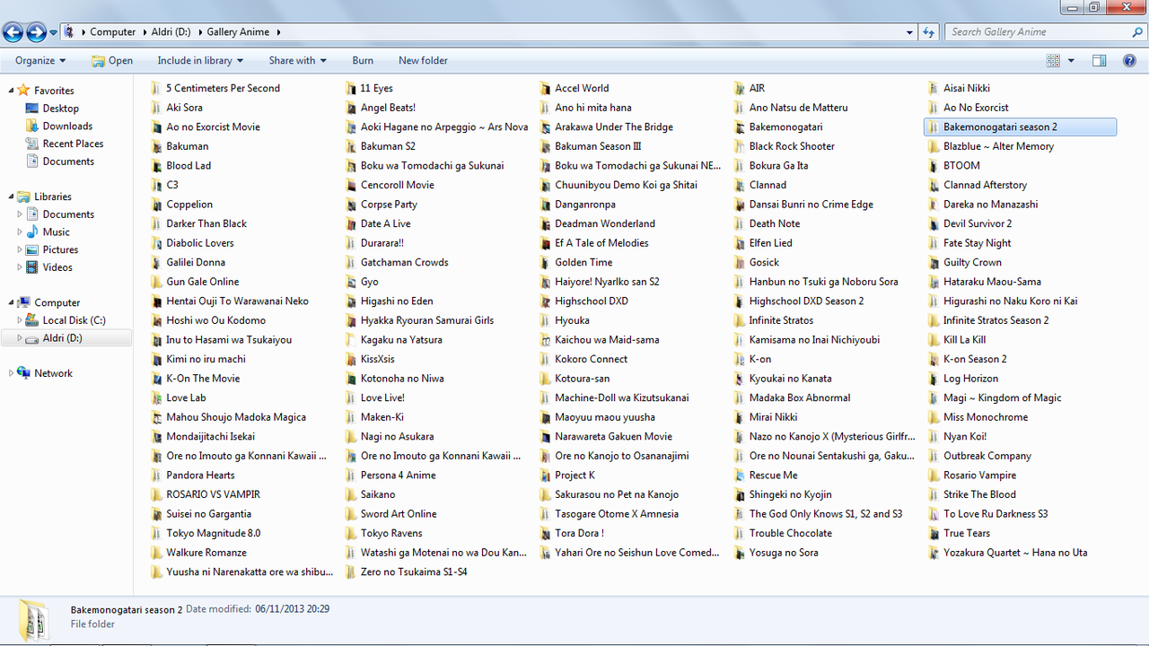Select the Angel Beats! folder icon
This screenshot has width=1149, height=646.
tap(352, 108)
